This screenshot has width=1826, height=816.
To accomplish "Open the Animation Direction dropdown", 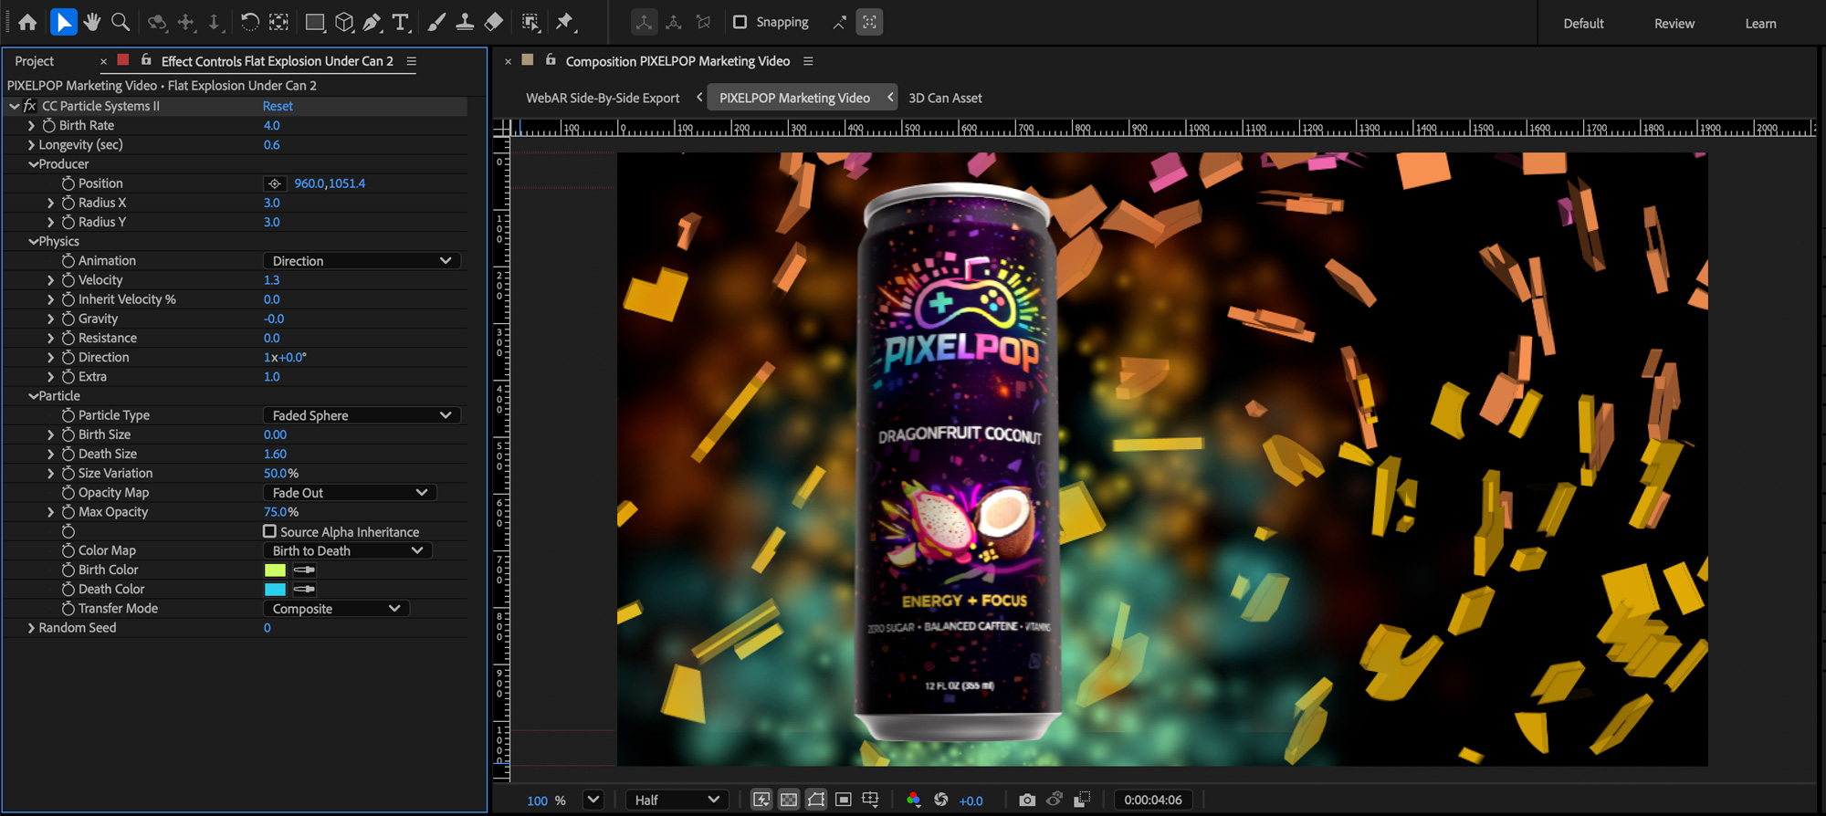I will (362, 261).
